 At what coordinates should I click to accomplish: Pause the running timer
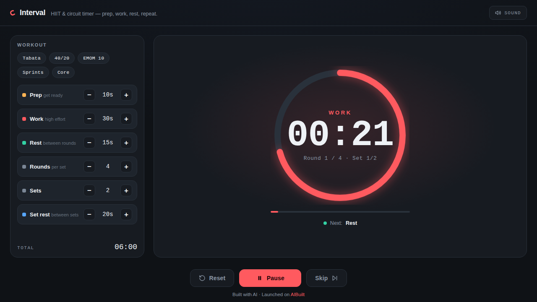tap(270, 278)
